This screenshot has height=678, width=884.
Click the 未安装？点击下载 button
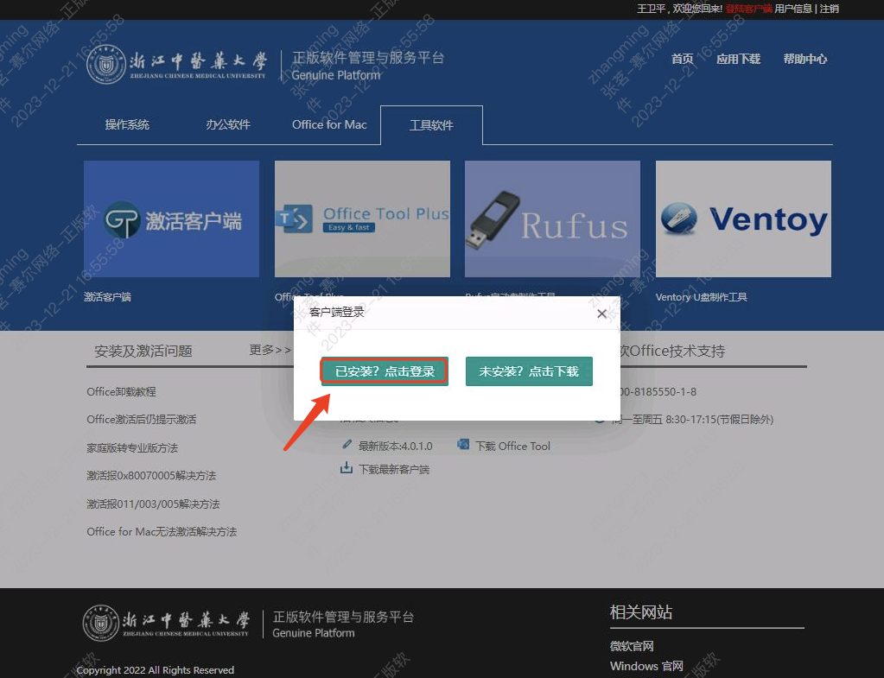point(529,371)
